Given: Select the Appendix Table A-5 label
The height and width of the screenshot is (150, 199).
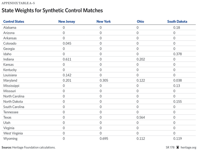Looking at the screenshot, I should point(18,3).
